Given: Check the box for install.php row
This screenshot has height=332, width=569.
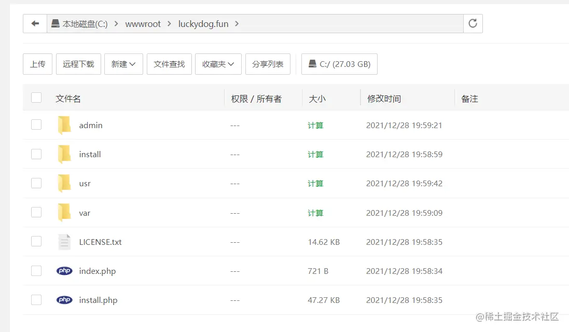Looking at the screenshot, I should pyautogui.click(x=36, y=300).
